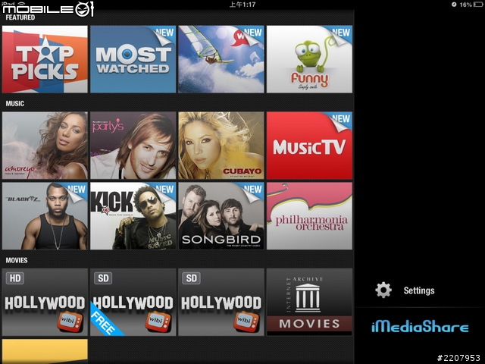This screenshot has height=364, width=485.
Task: Open the Philharmonia Orchestra channel
Action: tap(309, 215)
